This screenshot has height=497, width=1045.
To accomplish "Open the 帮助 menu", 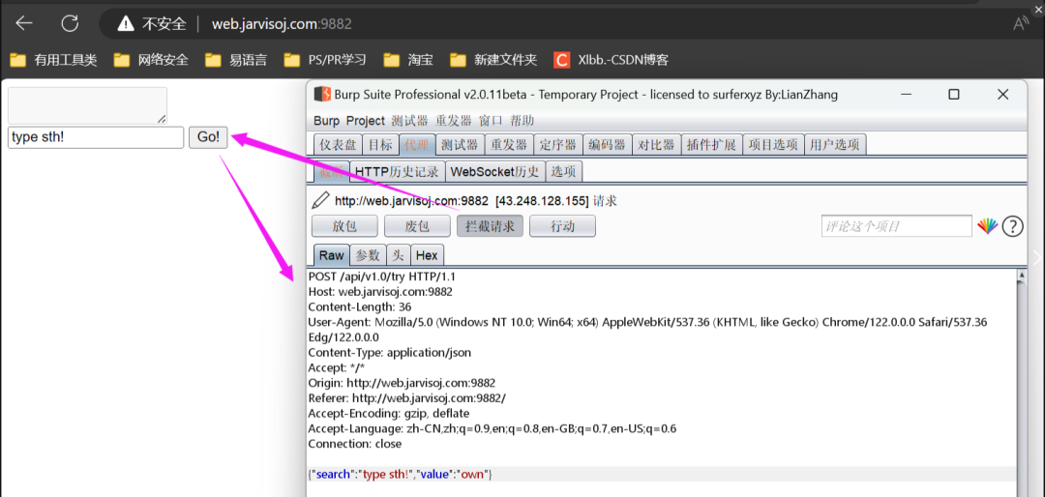I will point(522,121).
